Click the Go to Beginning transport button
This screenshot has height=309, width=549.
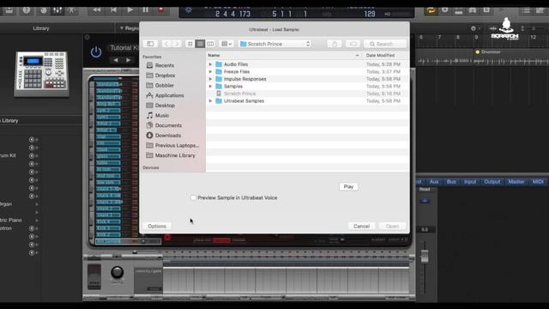[x=113, y=9]
